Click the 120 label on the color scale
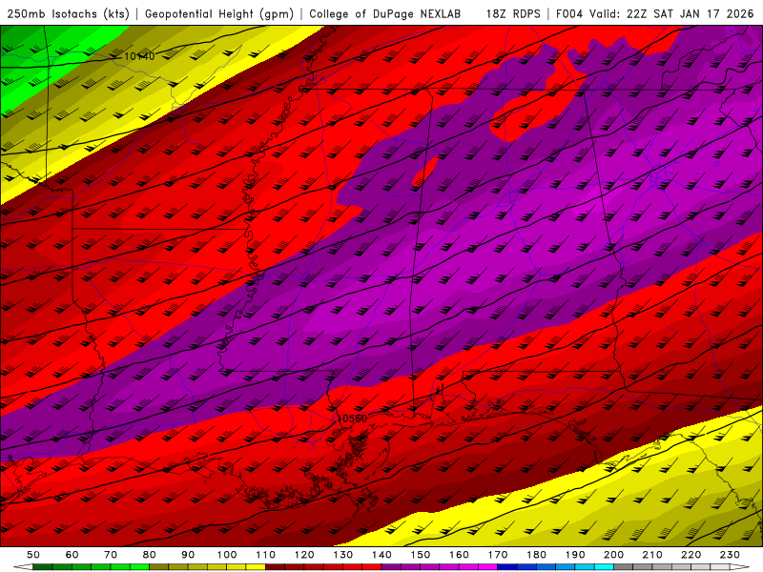The height and width of the screenshot is (572, 763). [x=304, y=555]
